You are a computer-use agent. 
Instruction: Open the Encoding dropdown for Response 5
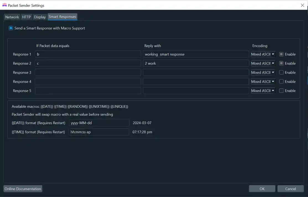tap(263, 90)
